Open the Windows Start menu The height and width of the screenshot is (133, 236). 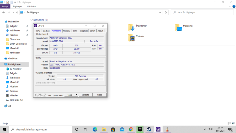[4, 129]
